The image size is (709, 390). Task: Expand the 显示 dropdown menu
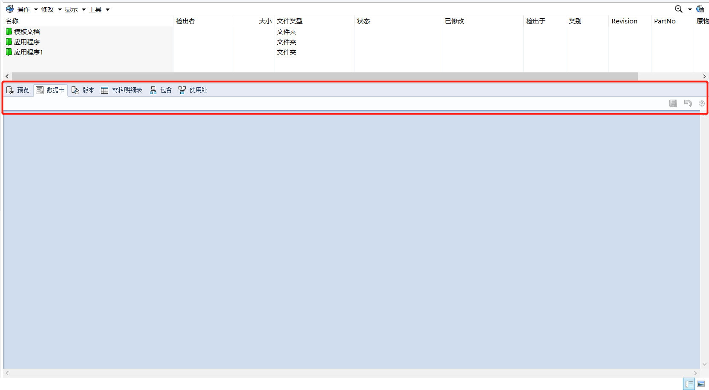coord(75,9)
